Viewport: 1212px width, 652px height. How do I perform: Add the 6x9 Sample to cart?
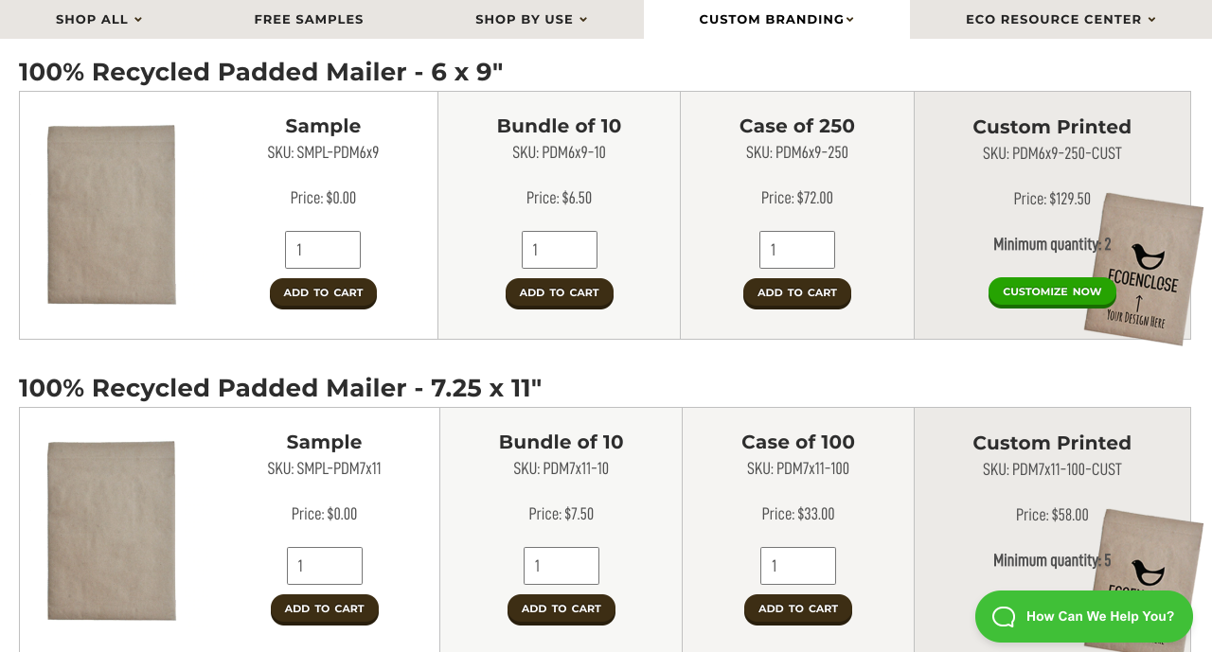click(323, 293)
